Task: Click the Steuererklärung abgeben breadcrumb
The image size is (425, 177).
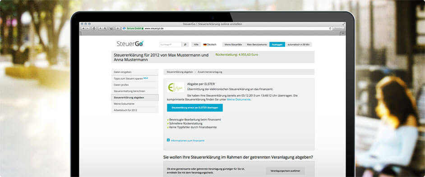Action: coord(180,72)
